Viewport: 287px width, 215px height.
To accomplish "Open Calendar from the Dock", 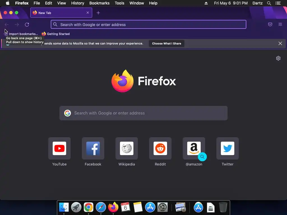I will (126, 207).
